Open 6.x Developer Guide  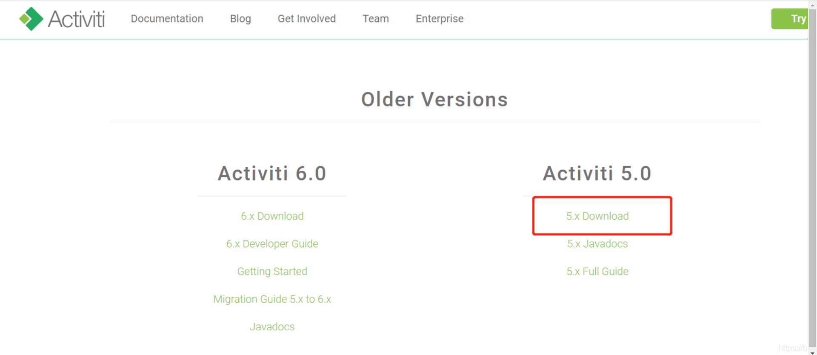(x=272, y=243)
